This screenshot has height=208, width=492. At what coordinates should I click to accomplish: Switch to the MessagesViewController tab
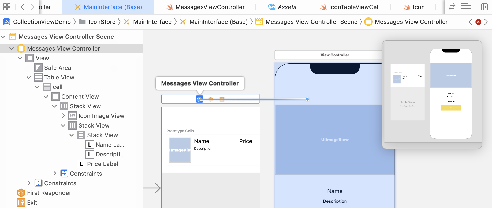pos(205,7)
